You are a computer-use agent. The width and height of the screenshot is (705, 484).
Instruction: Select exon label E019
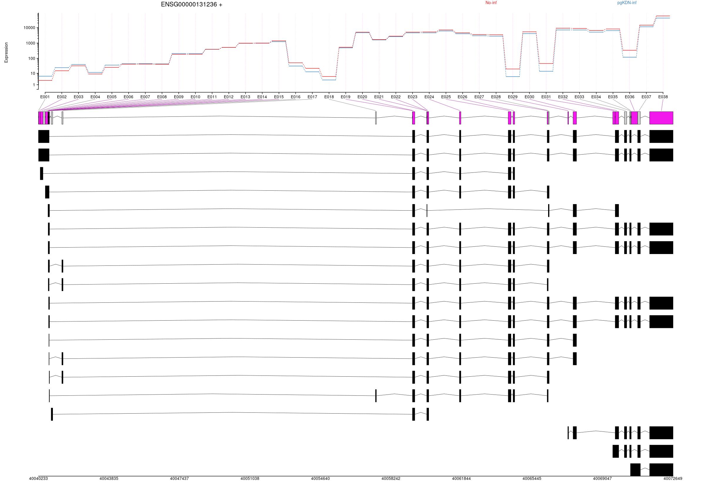tap(345, 97)
